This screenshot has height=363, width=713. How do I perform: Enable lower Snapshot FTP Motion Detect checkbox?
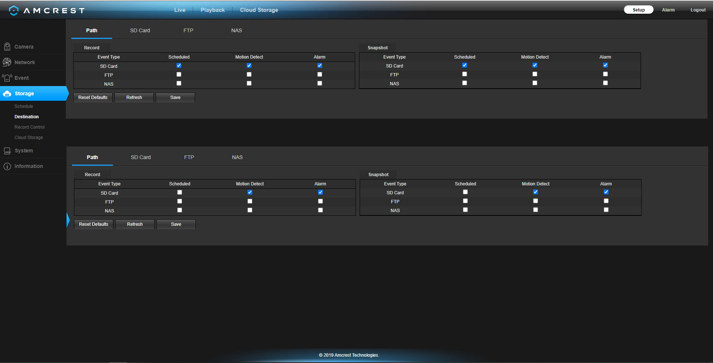[x=535, y=201]
